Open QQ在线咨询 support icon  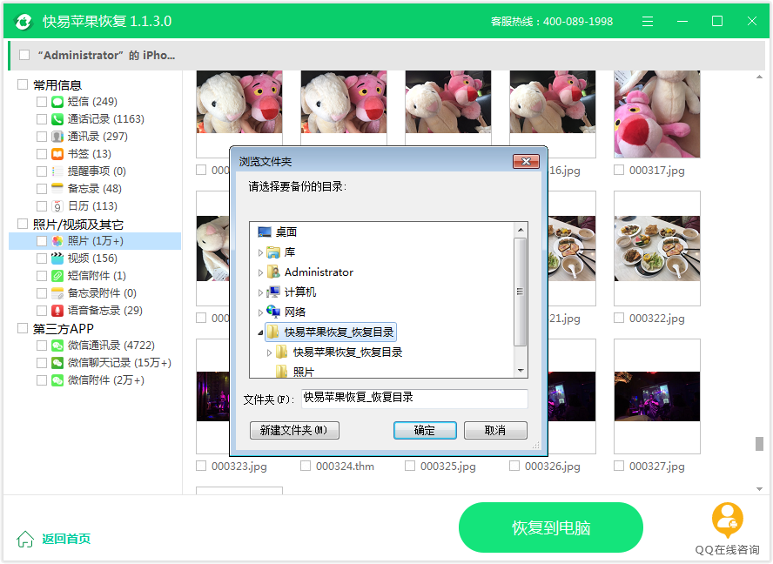coord(727,520)
